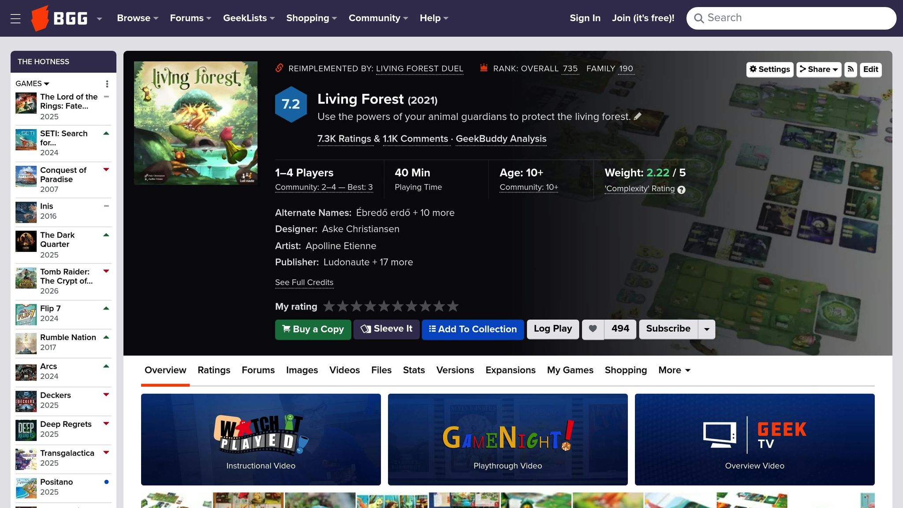Open overall rank 735 link
The image size is (903, 508).
[570, 68]
